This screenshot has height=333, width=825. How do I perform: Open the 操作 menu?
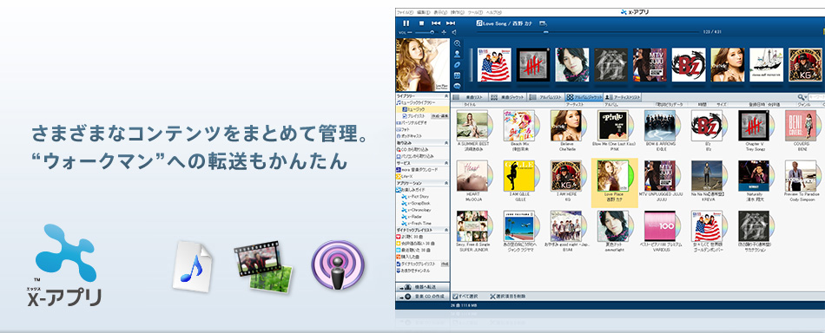(x=457, y=11)
